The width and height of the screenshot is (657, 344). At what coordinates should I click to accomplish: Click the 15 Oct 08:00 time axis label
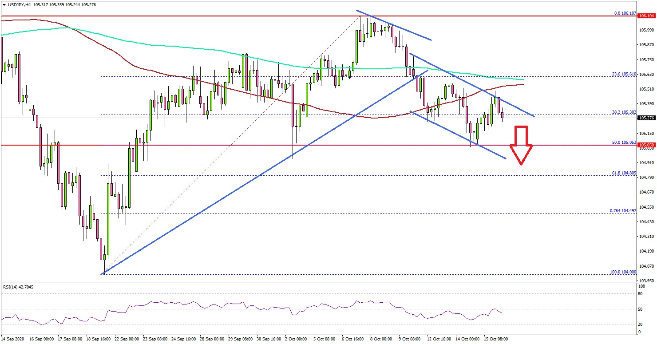pos(495,339)
